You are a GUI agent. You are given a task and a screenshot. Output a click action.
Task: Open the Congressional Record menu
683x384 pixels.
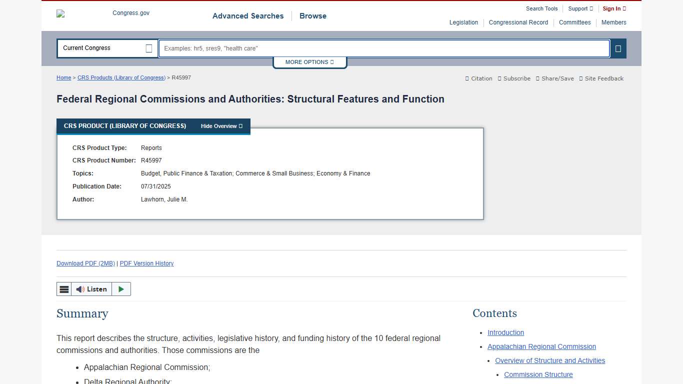518,22
